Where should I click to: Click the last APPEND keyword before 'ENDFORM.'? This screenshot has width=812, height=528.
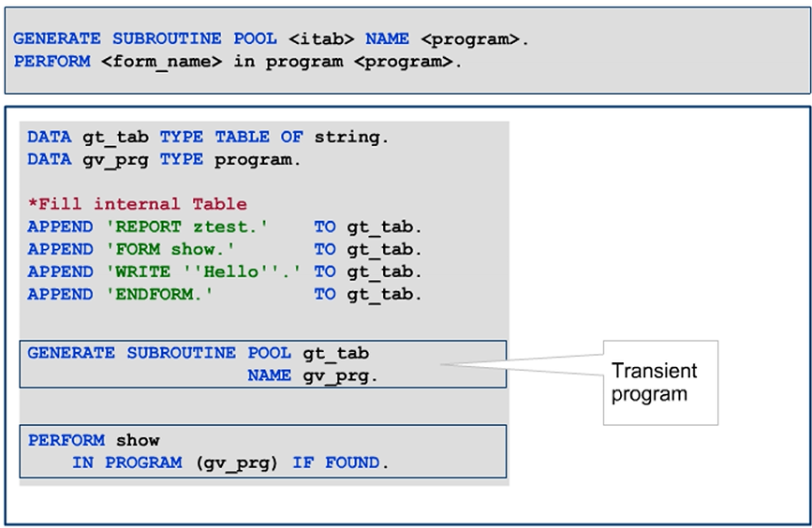(60, 294)
